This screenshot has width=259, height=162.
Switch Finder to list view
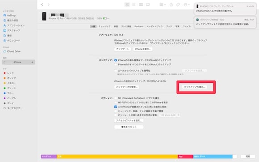pos(134,4)
